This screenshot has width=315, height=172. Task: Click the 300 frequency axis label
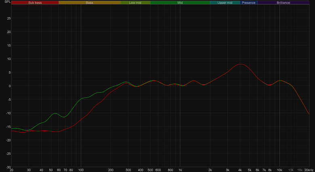128,170
